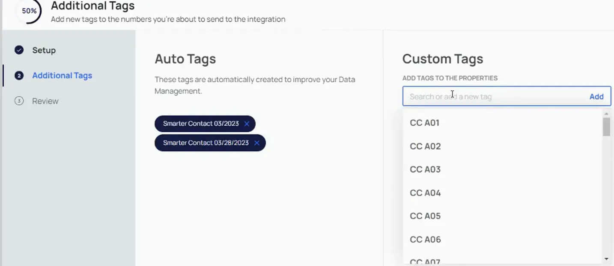Remove the Smarter Contact 03/2023 tag
614x266 pixels.
point(247,124)
